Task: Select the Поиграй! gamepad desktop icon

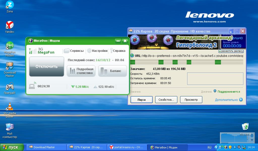Action: (x=10, y=86)
